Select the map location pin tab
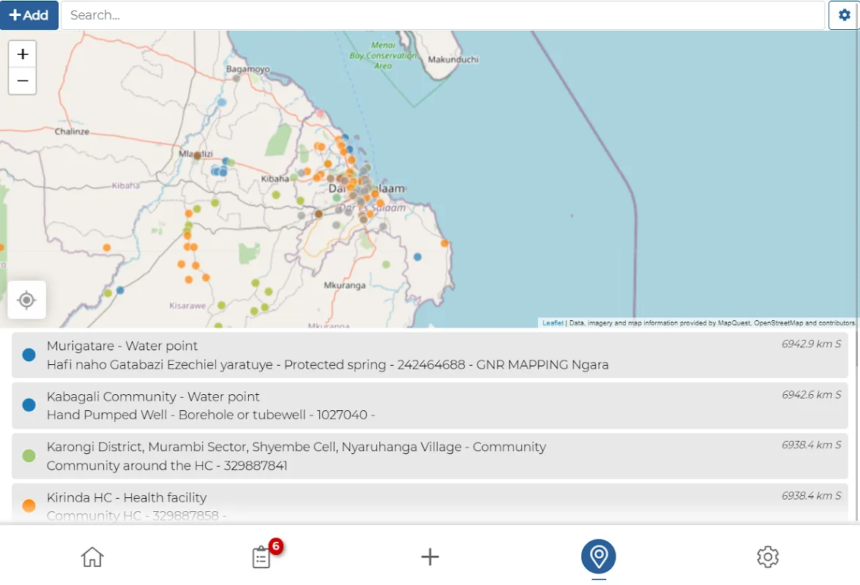 tap(599, 557)
